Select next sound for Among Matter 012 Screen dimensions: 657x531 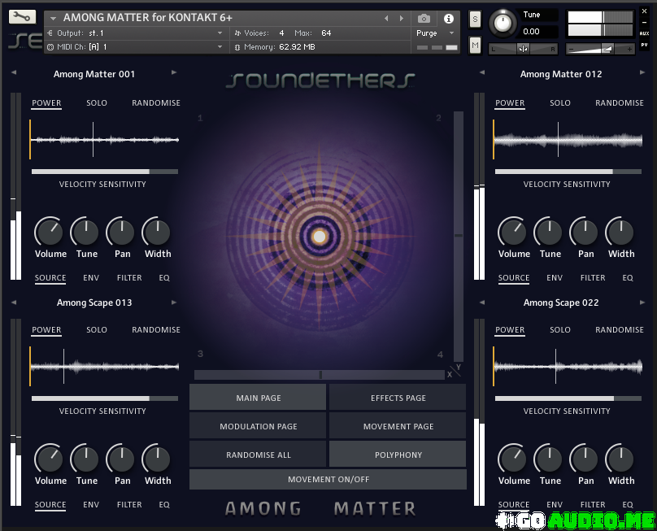642,72
